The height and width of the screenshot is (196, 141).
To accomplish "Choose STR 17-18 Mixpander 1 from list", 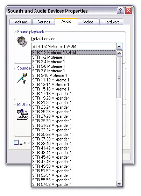I will pyautogui.click(x=74, y=94).
